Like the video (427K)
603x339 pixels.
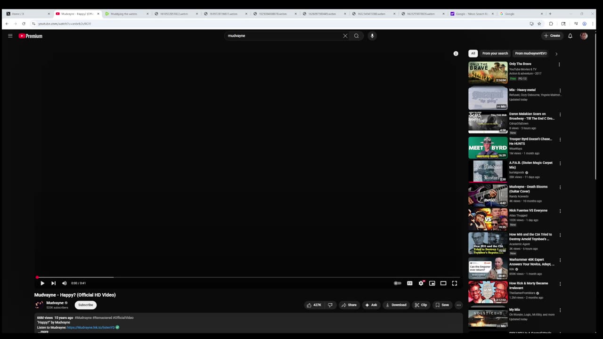pos(314,305)
